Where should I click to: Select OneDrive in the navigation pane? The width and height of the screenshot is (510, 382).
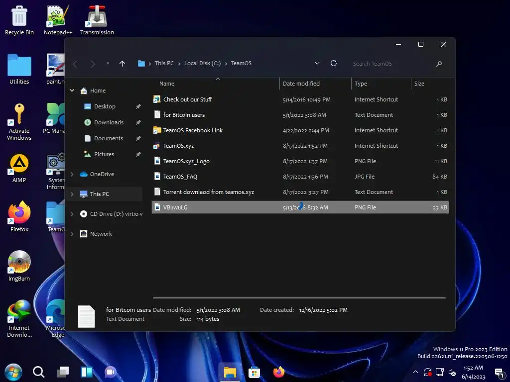[x=102, y=174]
